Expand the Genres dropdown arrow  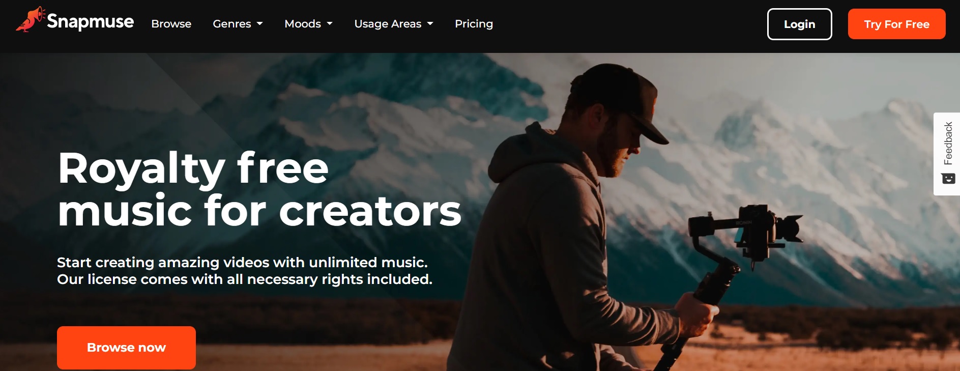[x=259, y=24]
